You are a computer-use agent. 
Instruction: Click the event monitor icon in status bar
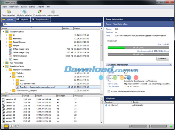pyautogui.click(x=17, y=126)
